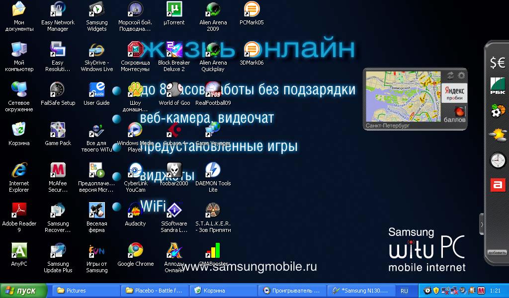Open Adobe Reader 9 icon
This screenshot has height=298, width=509.
click(x=19, y=210)
